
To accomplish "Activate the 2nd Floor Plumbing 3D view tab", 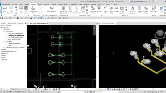I will [108, 24].
